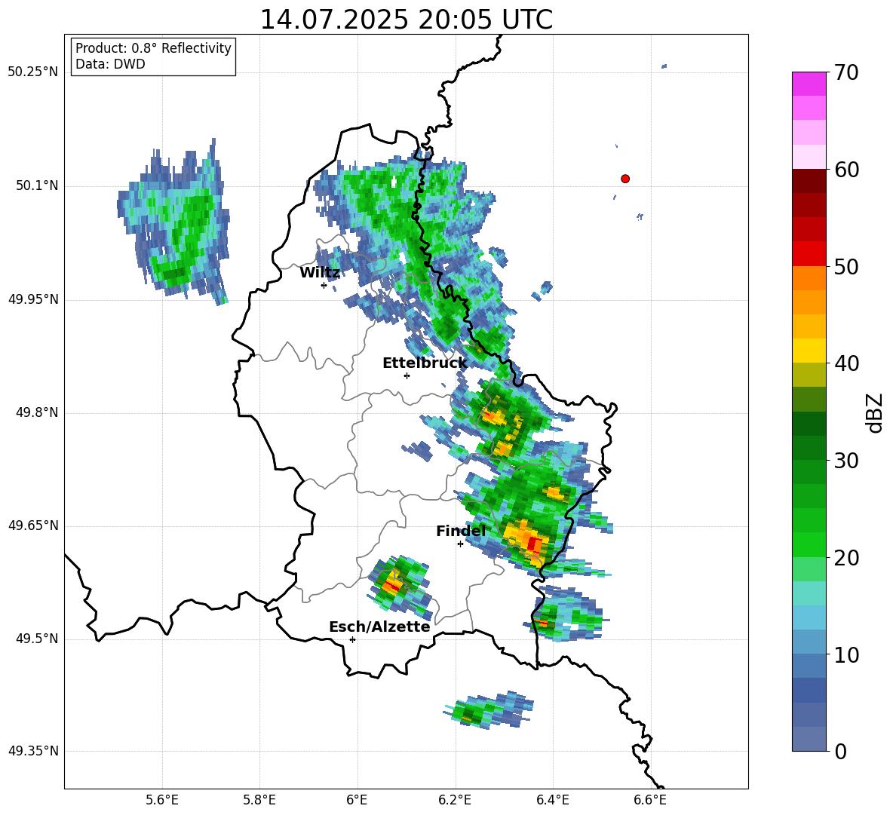893x815 pixels.
Task: Click the 'Data: DWD' label
Action: click(110, 64)
